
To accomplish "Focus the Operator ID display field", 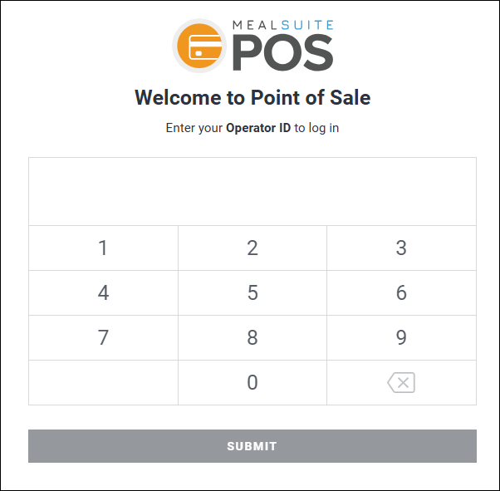I will tap(252, 191).
